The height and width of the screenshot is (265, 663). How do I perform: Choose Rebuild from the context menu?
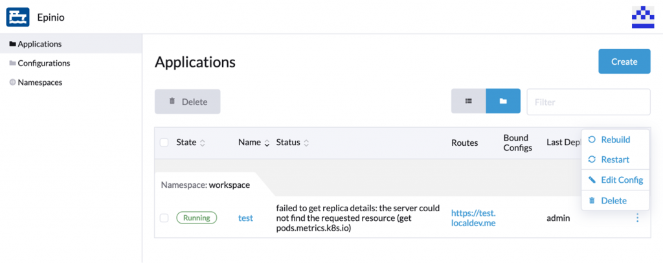[x=614, y=139]
